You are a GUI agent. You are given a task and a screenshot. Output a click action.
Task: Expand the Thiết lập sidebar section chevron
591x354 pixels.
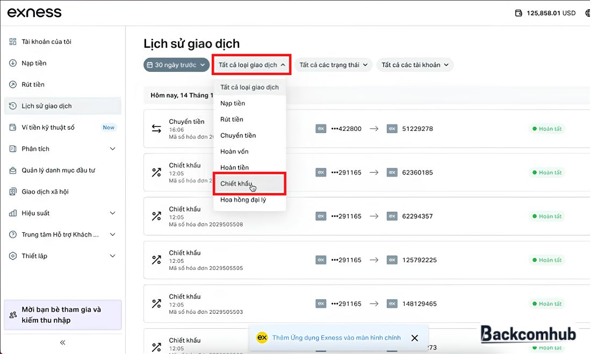coord(113,256)
